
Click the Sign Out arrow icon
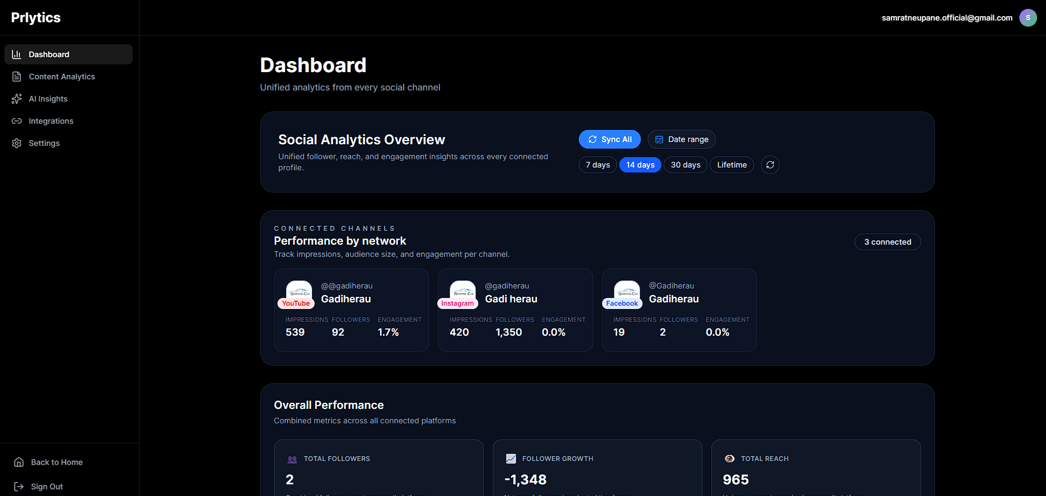(19, 487)
